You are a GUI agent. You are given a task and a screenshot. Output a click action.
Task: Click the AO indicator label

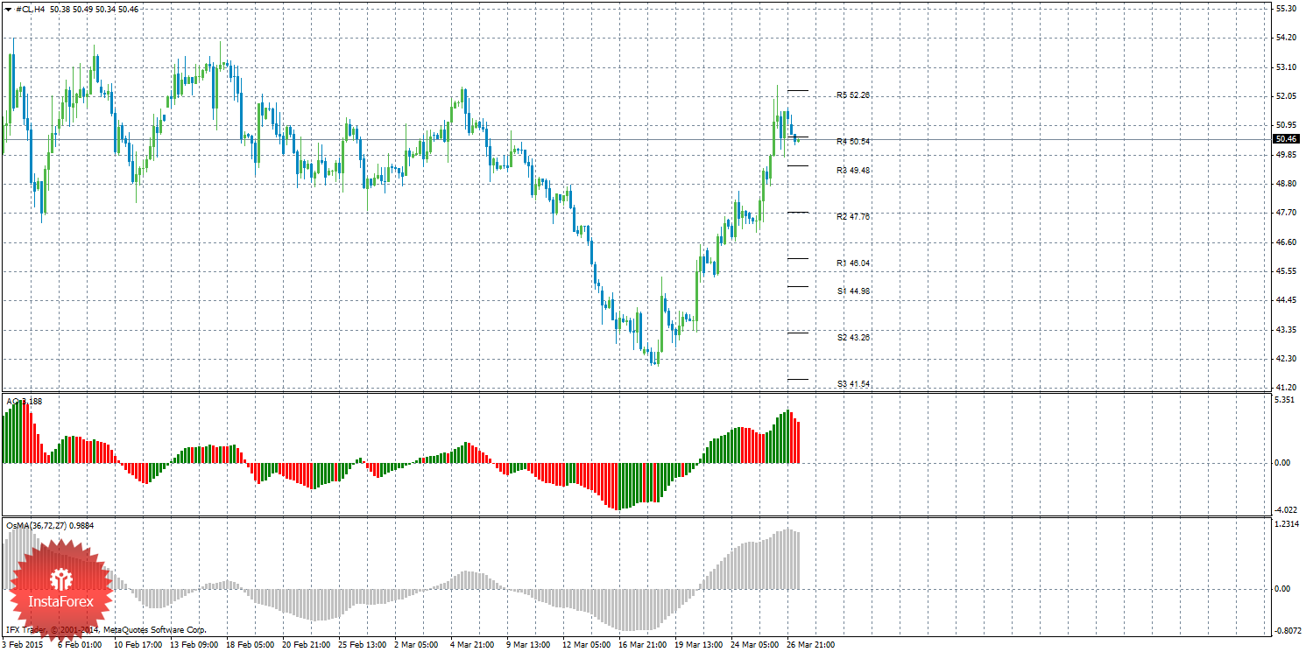coord(24,401)
